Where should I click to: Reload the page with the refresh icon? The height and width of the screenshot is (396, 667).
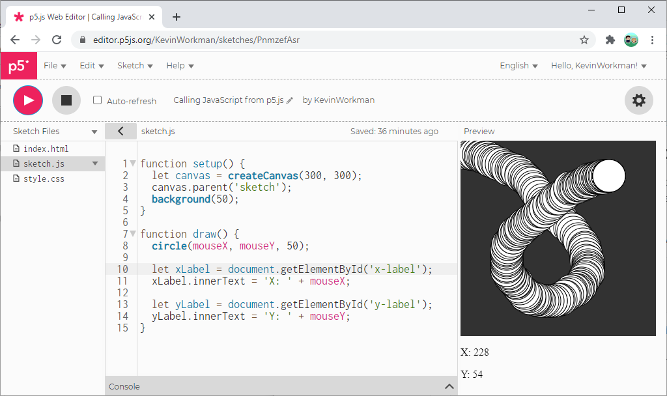(57, 40)
